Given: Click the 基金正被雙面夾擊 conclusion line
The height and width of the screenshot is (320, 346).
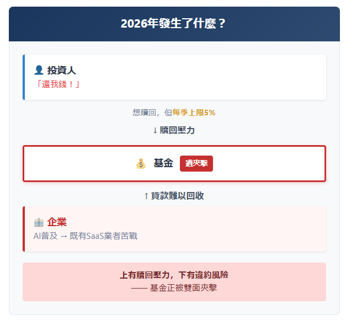Looking at the screenshot, I should (183, 287).
